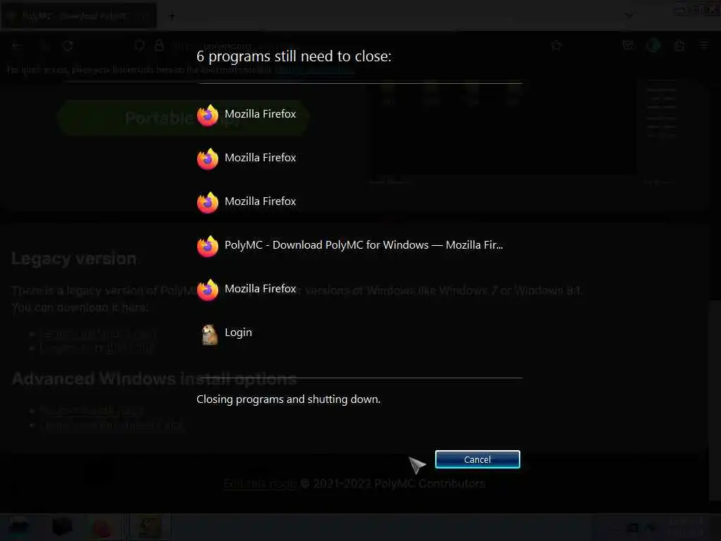The width and height of the screenshot is (721, 541).
Task: Click the Cancel button to abort shutdown
Action: (477, 459)
